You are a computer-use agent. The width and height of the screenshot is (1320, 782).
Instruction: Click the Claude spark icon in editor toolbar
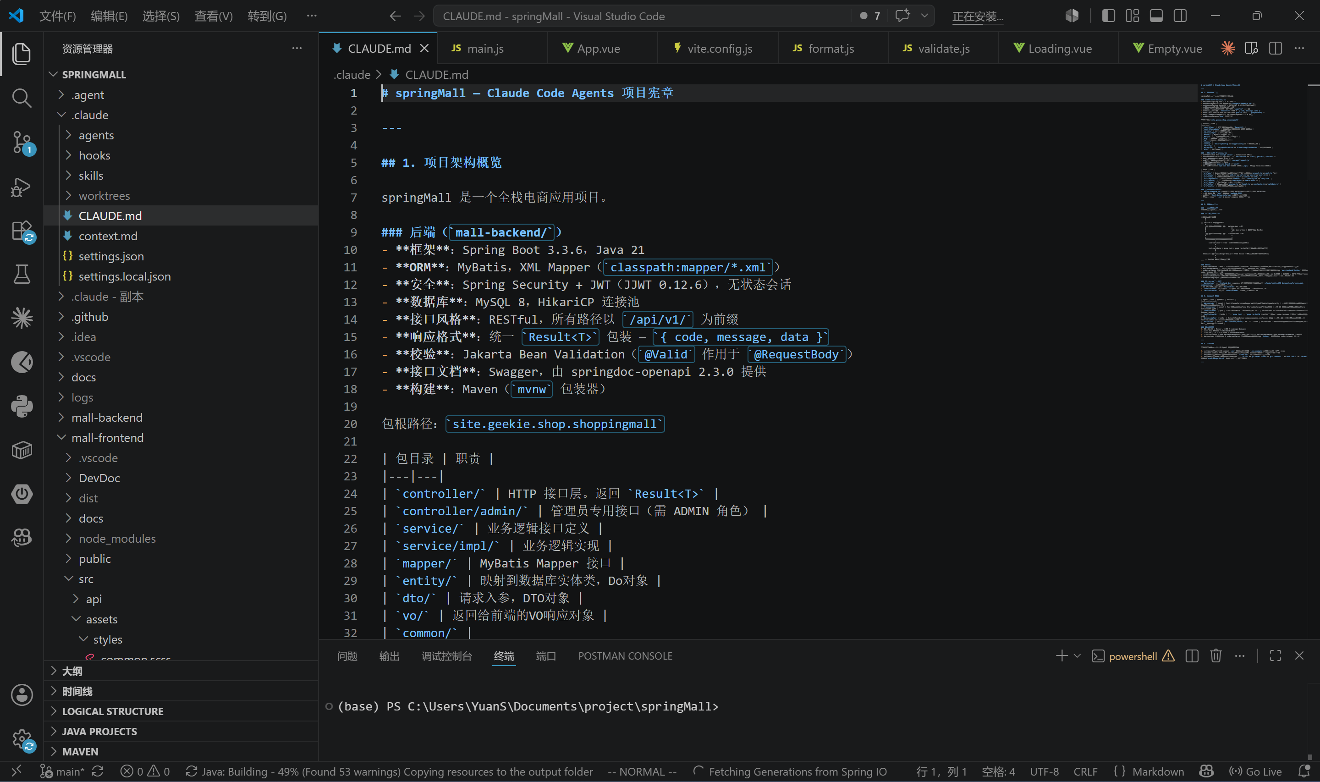[1228, 49]
